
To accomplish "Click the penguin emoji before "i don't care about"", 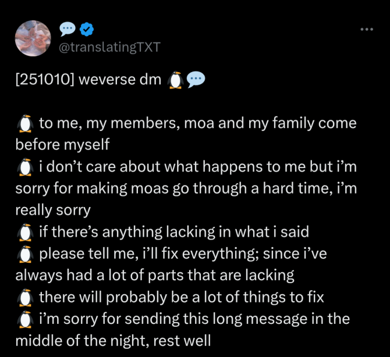I will (24, 167).
